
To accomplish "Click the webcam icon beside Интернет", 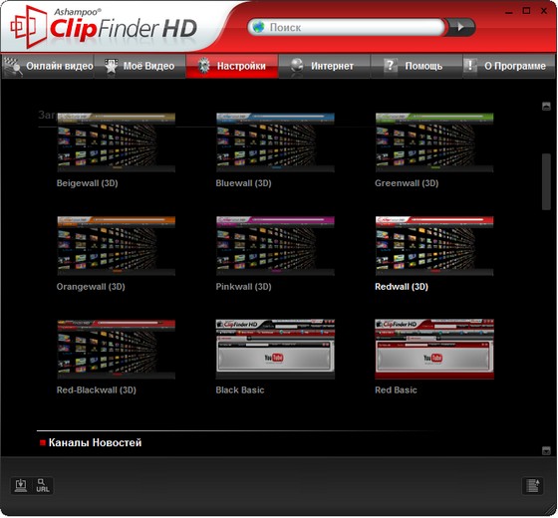I will pyautogui.click(x=297, y=66).
